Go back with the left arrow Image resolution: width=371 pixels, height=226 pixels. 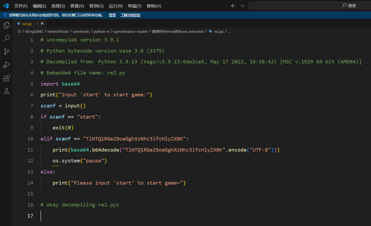pos(233,6)
